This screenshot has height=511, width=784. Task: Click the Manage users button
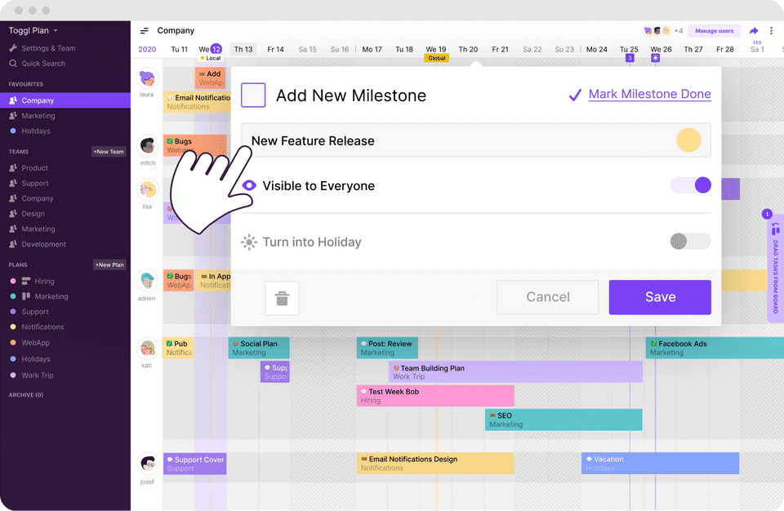coord(714,31)
